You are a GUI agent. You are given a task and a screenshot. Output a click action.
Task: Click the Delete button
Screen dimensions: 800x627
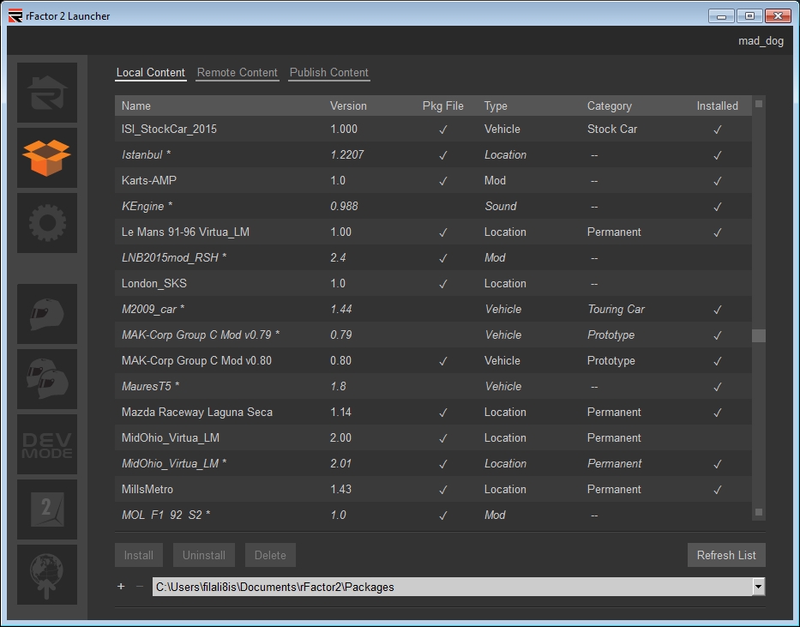point(270,555)
